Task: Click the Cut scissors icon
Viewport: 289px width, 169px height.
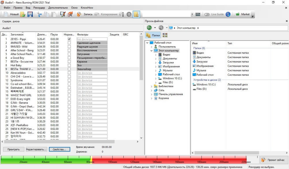Action: coord(39,14)
